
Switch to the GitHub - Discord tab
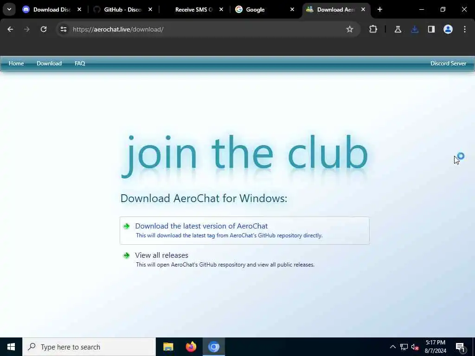[122, 10]
